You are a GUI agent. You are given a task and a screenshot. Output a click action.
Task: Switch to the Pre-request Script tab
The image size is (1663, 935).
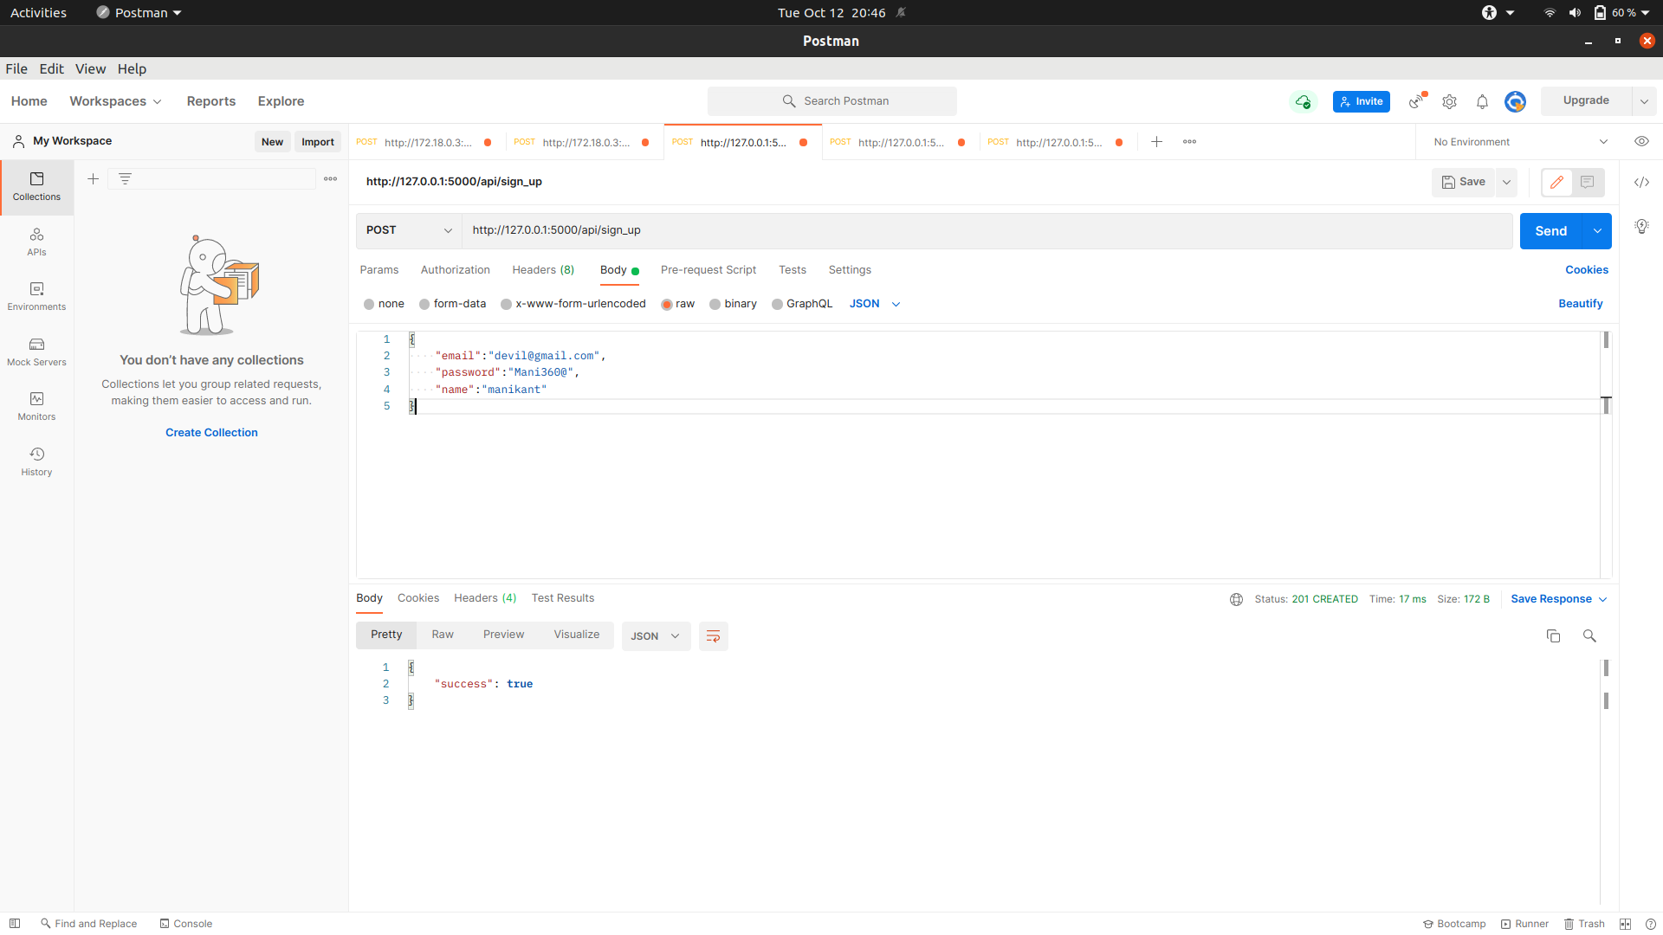708,270
